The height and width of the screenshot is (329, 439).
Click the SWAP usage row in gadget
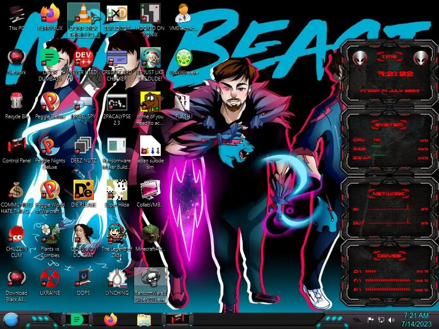[x=391, y=158]
